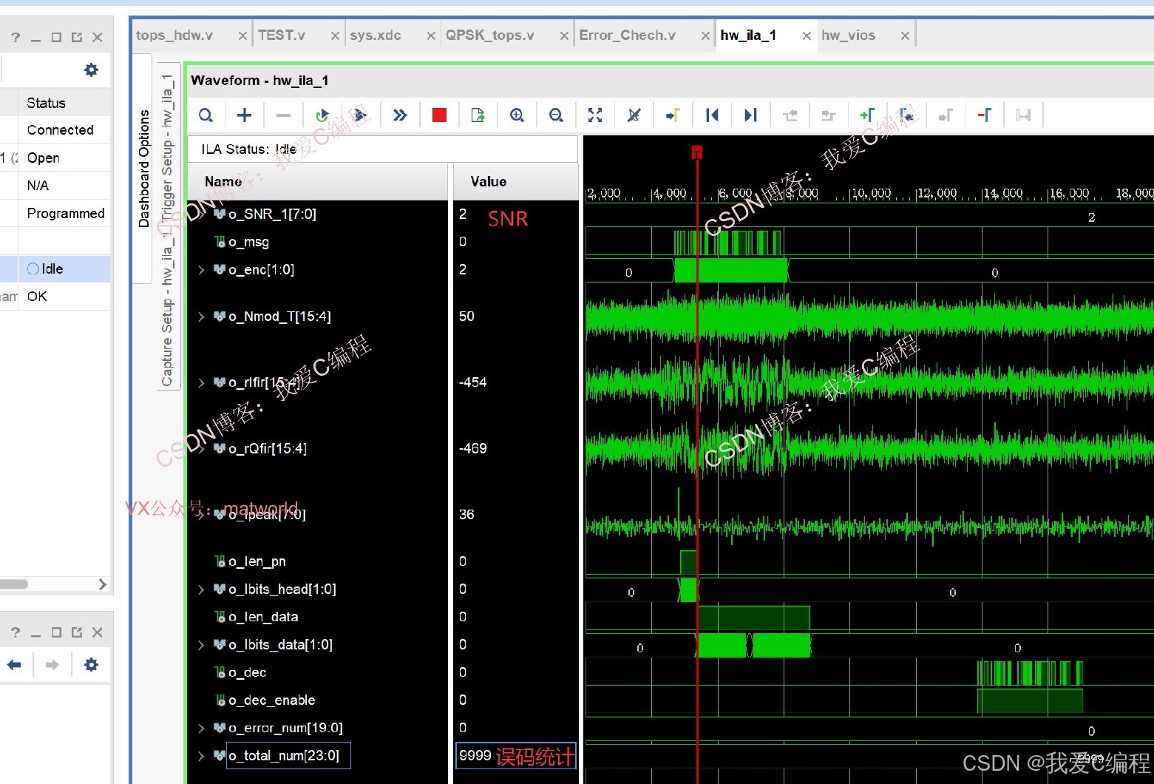
Task: Click the marker icon beside add marker
Action: tap(906, 115)
